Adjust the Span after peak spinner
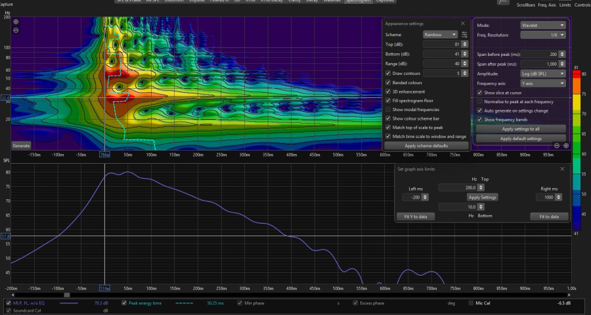This screenshot has height=315, width=591. coord(562,64)
